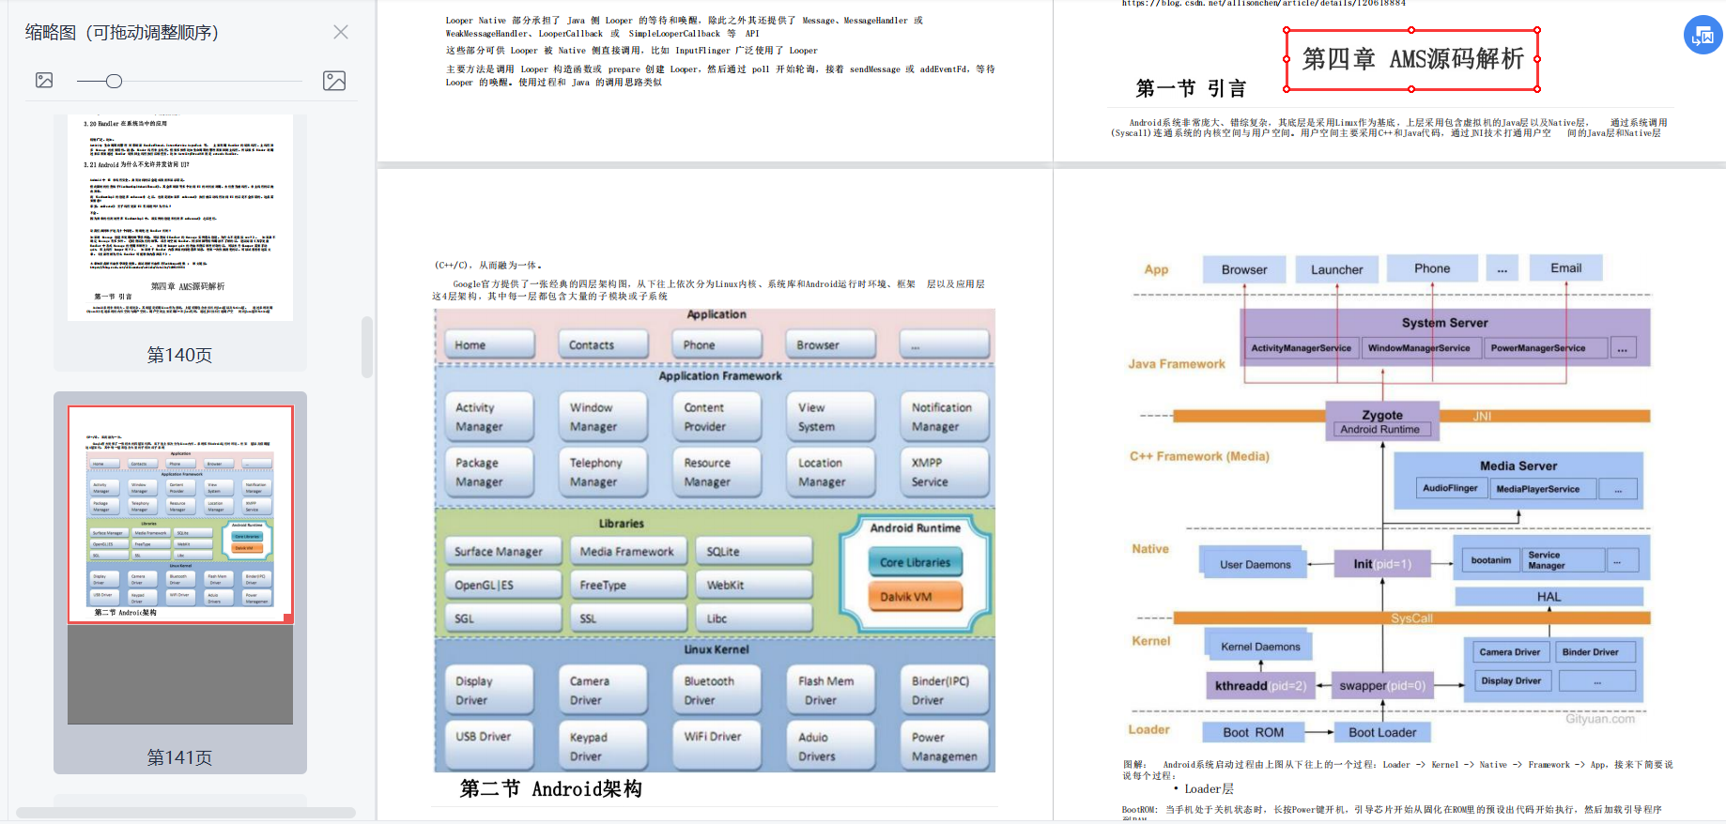Click the 'WiFi Driver' box
Image resolution: width=1726 pixels, height=824 pixels.
(717, 744)
